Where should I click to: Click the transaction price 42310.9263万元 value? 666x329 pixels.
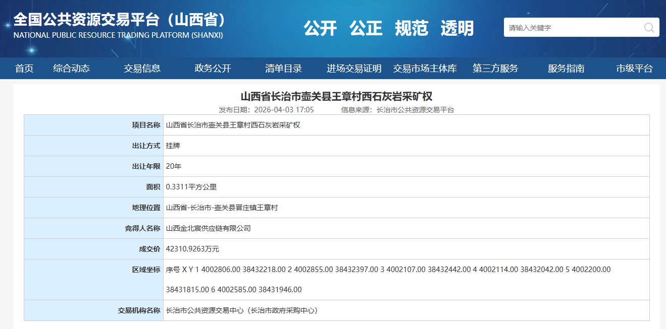coord(192,249)
